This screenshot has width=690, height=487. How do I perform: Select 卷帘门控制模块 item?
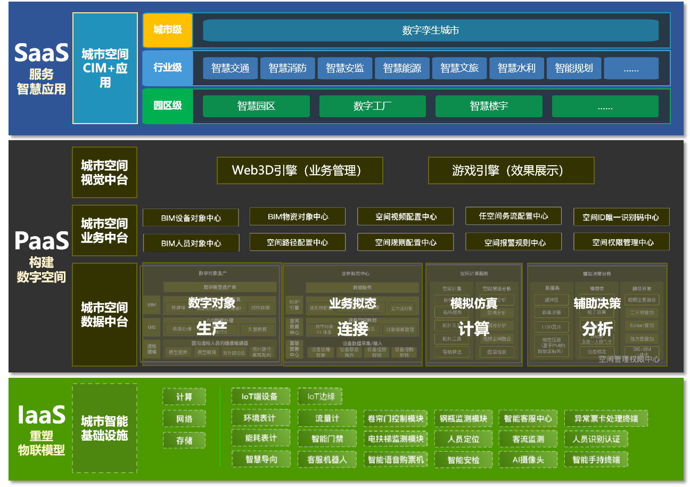pos(396,419)
